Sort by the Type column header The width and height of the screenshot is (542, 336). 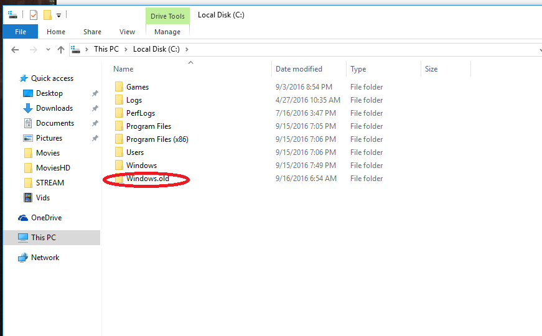click(x=358, y=69)
